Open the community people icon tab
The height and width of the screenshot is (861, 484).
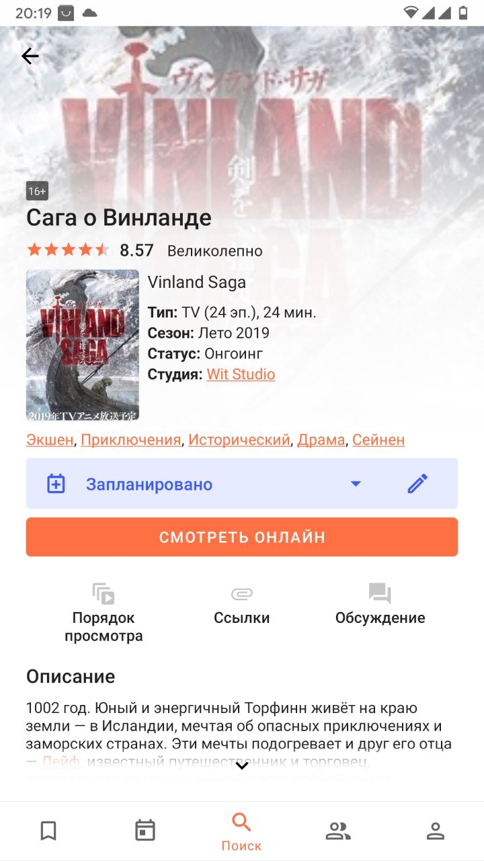pyautogui.click(x=338, y=831)
